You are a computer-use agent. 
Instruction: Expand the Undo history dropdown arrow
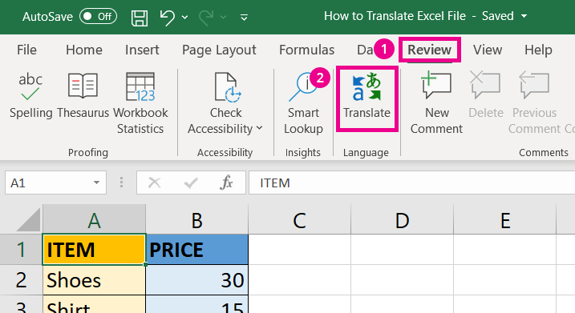point(184,17)
